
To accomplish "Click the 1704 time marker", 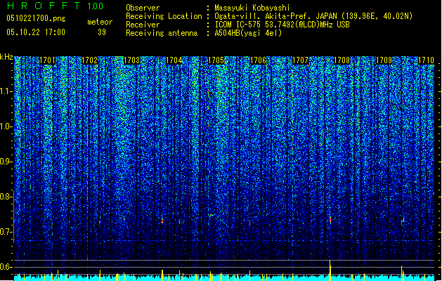I will point(174,60).
